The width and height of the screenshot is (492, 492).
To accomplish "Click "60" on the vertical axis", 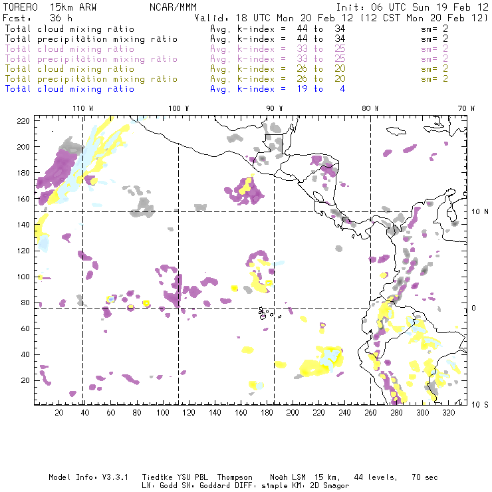I will pos(26,328).
